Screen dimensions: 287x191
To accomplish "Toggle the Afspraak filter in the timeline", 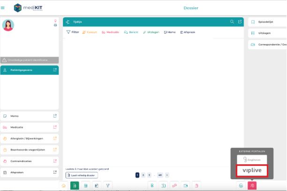I will [188, 32].
